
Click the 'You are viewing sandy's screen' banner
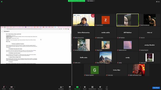pyautogui.click(x=76, y=1)
